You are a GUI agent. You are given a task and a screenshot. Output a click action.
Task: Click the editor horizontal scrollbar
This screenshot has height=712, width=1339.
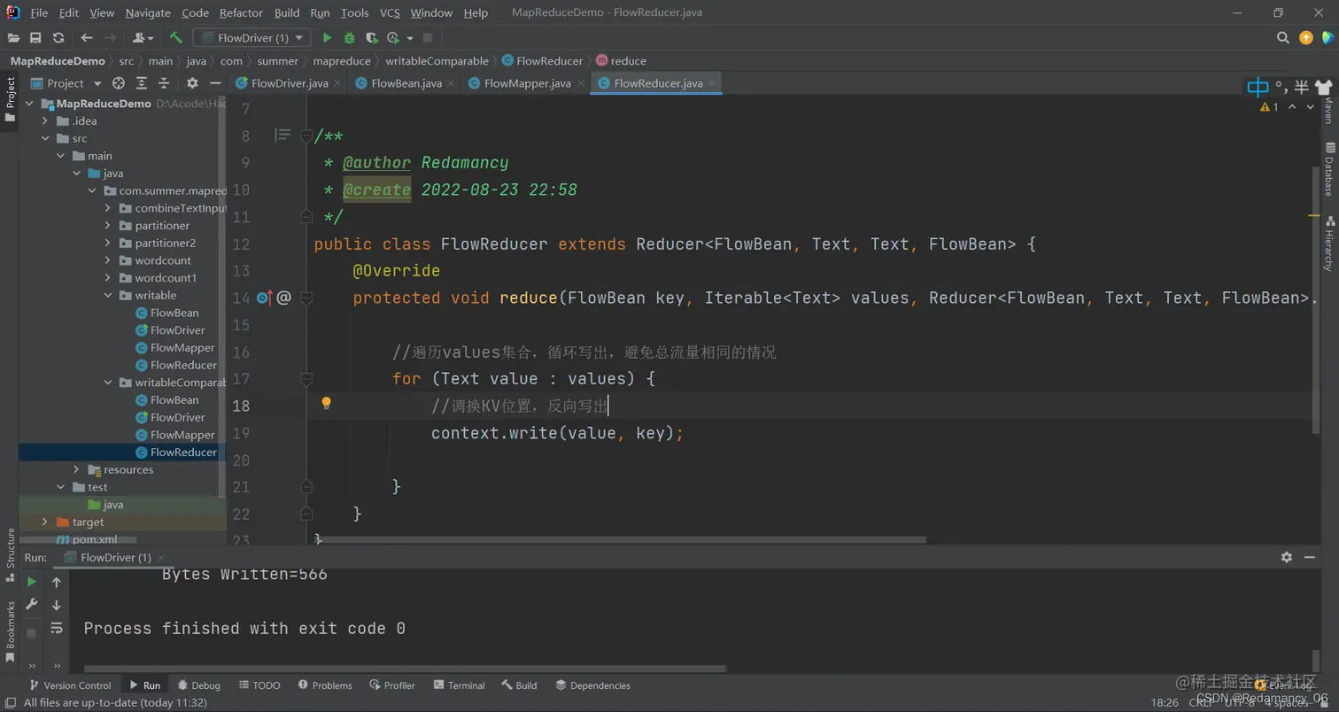(620, 539)
